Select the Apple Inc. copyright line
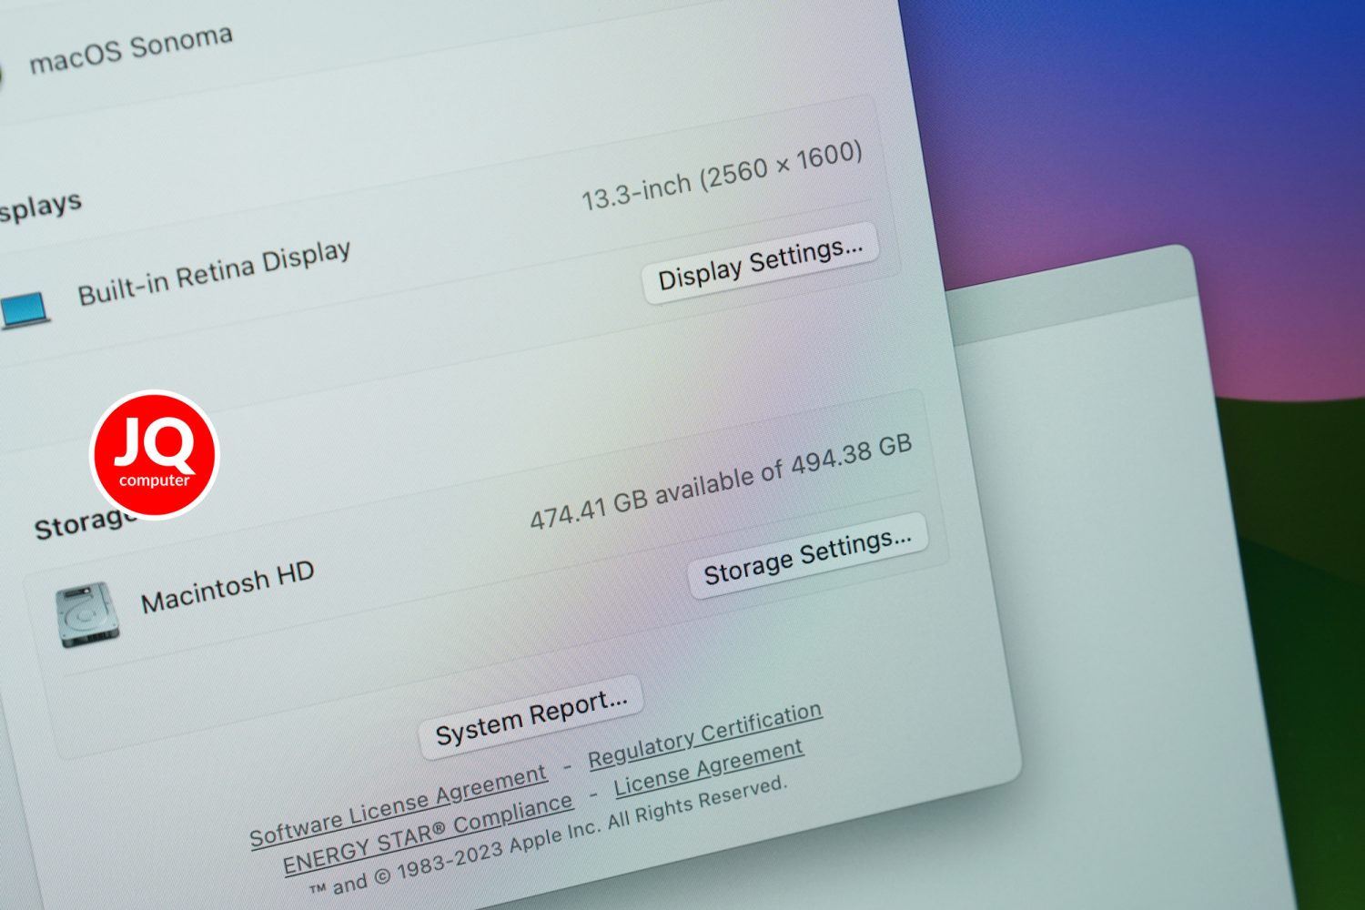 coord(548,835)
